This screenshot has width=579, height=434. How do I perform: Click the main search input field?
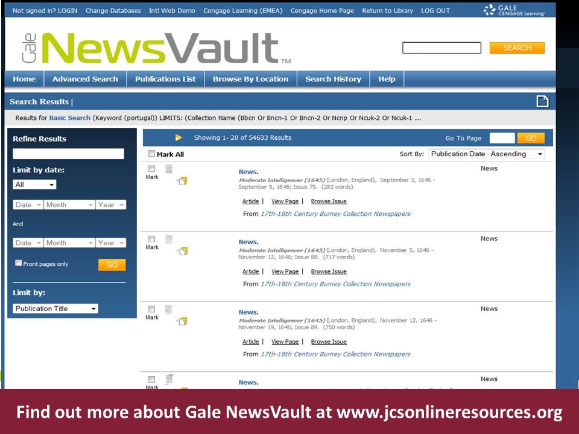click(441, 48)
